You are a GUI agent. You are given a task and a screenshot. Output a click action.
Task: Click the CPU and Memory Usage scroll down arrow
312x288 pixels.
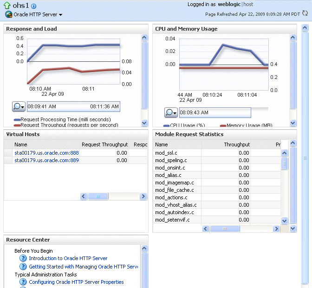(293, 123)
